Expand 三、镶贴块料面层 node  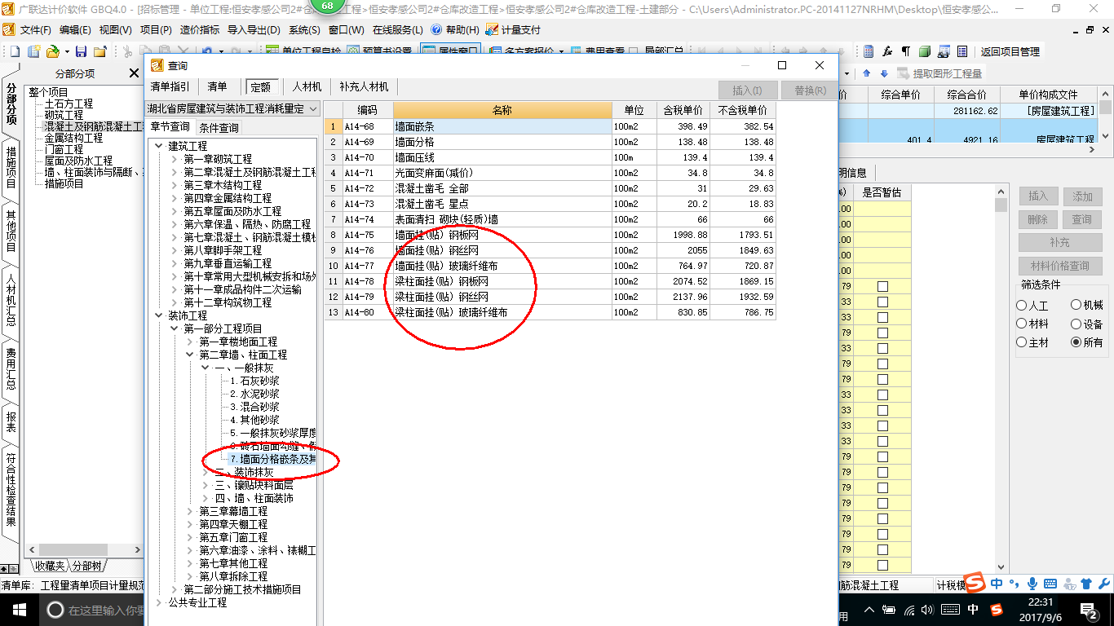pyautogui.click(x=205, y=485)
